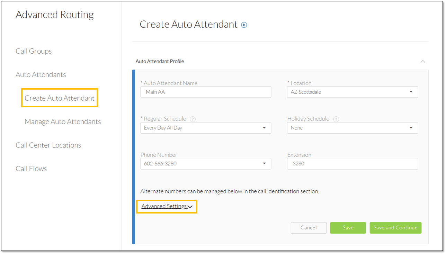Open Create Auto Attendant submenu item

point(60,98)
